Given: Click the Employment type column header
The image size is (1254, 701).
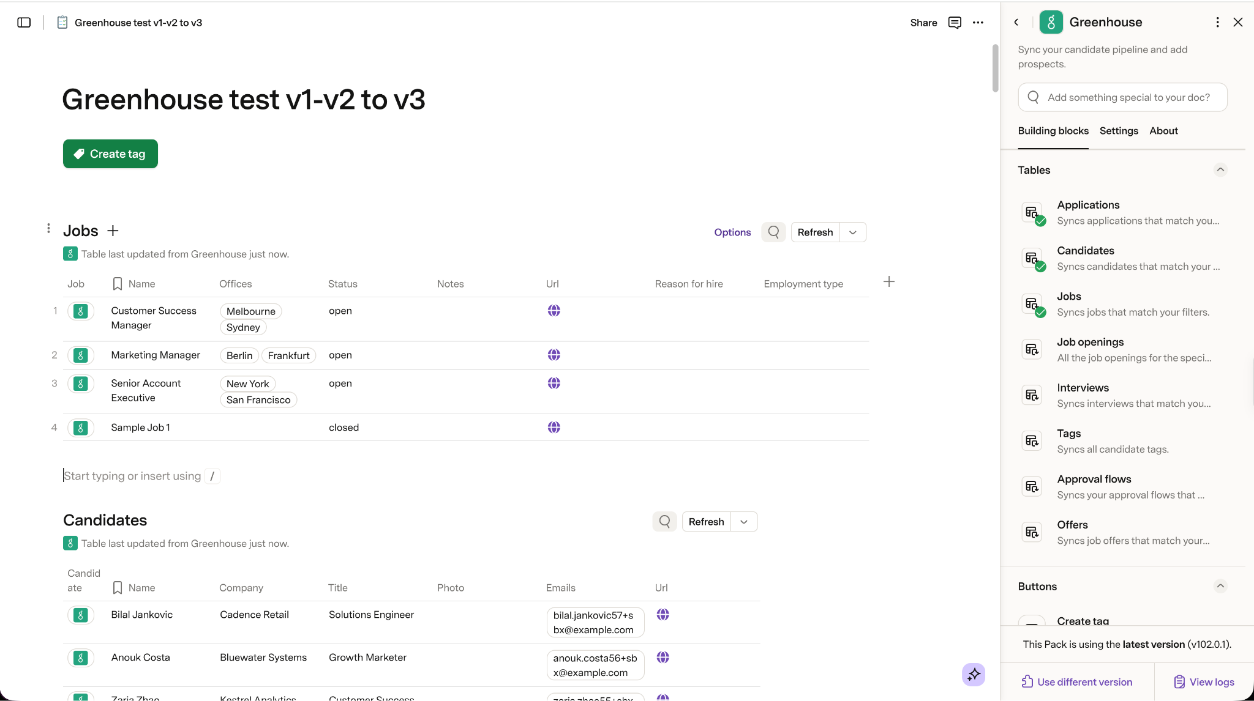Looking at the screenshot, I should point(803,284).
